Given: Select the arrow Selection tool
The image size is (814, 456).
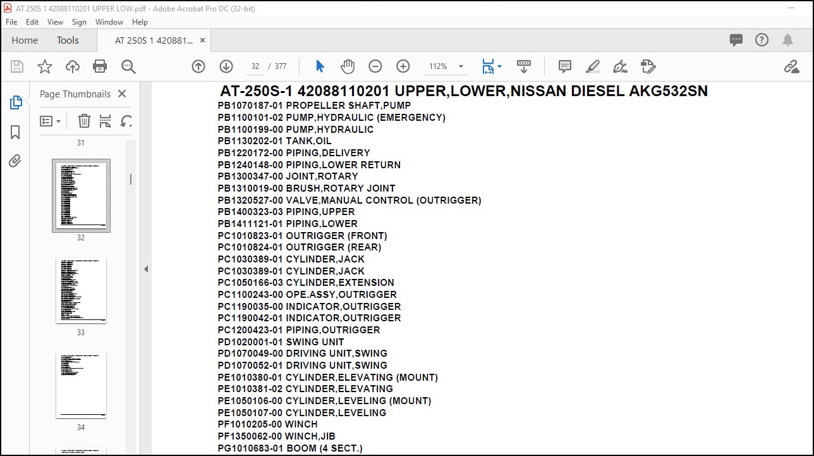Looking at the screenshot, I should pyautogui.click(x=320, y=66).
